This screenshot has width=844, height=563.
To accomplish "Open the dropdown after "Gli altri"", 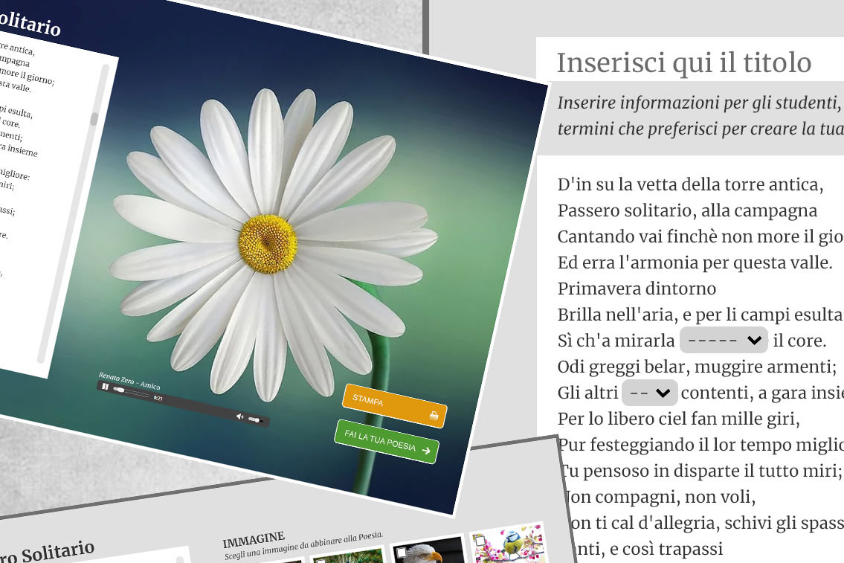I will tap(649, 393).
